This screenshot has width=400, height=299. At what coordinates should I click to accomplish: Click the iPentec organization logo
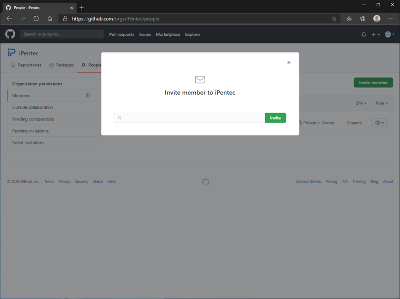point(12,53)
